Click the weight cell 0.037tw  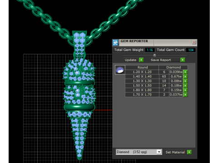click(176, 95)
